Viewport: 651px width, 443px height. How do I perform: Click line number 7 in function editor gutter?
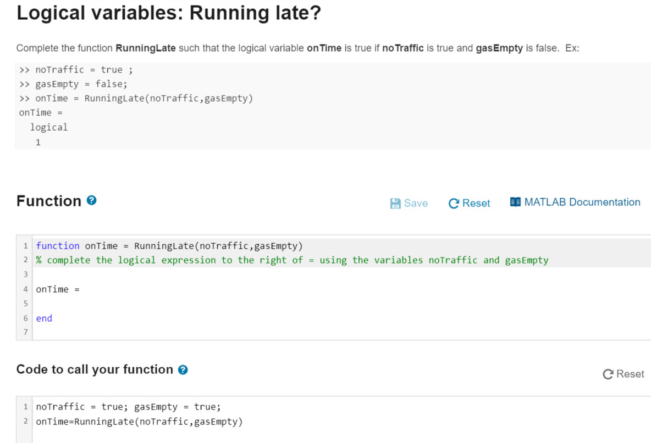click(x=25, y=332)
